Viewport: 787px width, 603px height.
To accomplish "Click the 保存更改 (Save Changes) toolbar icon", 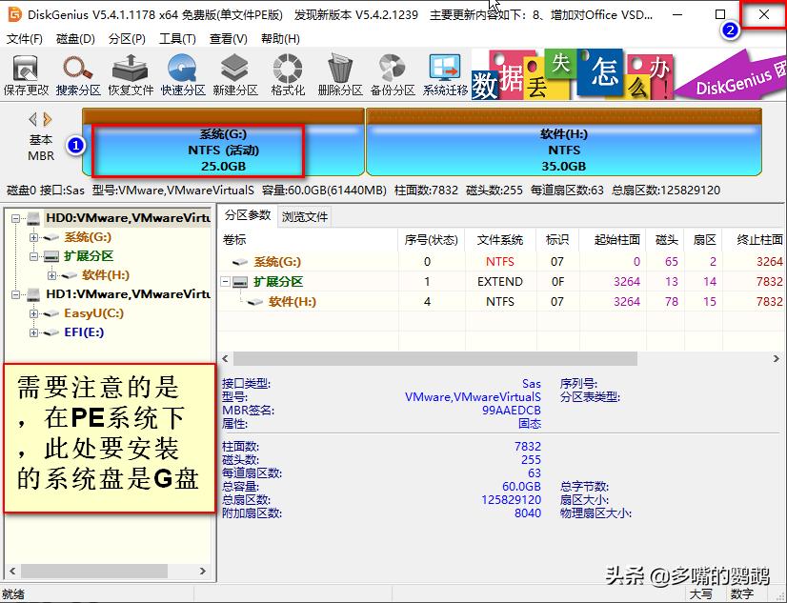I will [26, 73].
